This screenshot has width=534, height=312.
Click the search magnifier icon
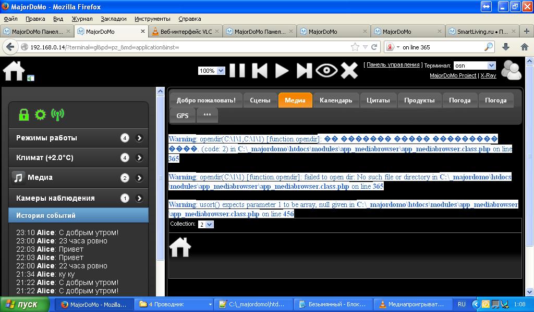[x=489, y=47]
